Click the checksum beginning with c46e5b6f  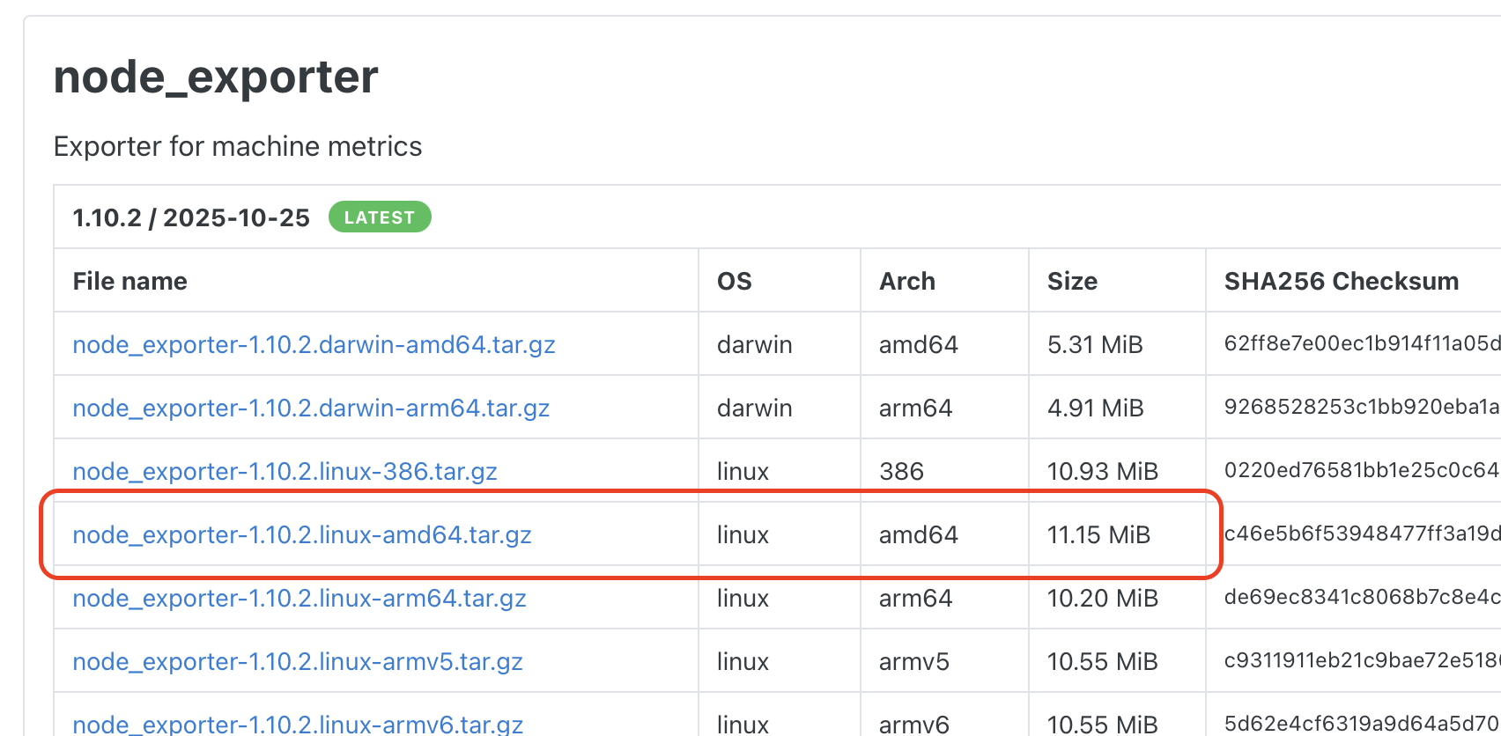pyautogui.click(x=1361, y=534)
